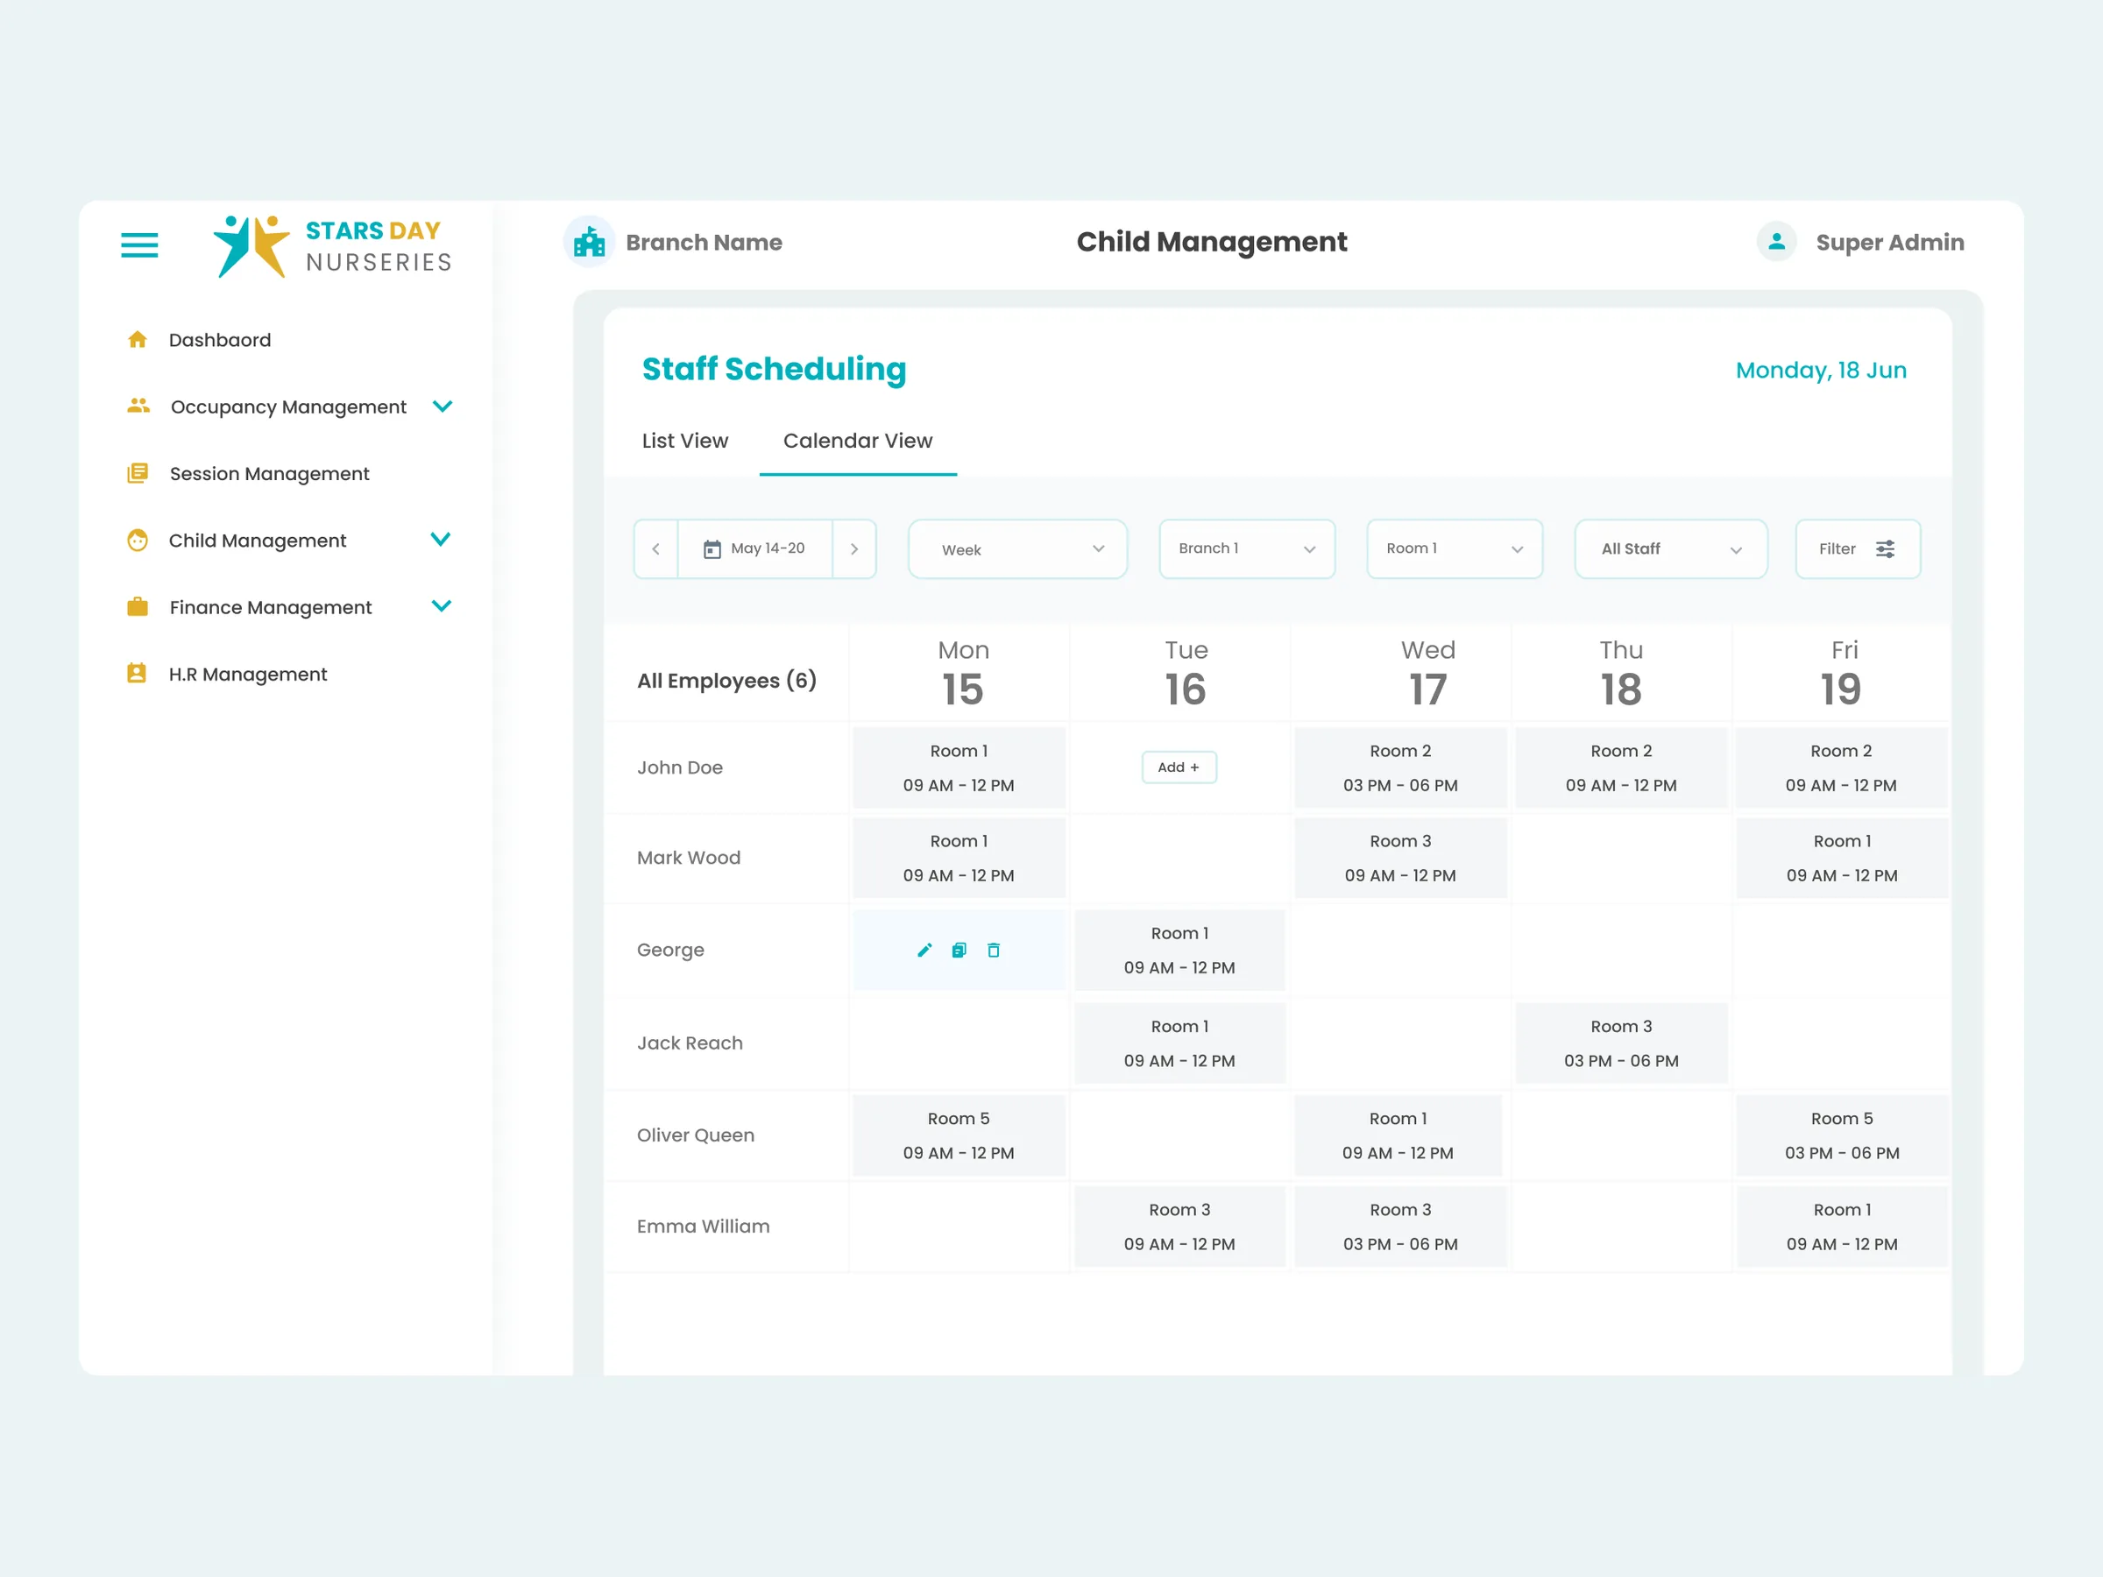Select Emma William's Wednesday Room 3 shift
The width and height of the screenshot is (2103, 1577).
tap(1399, 1227)
